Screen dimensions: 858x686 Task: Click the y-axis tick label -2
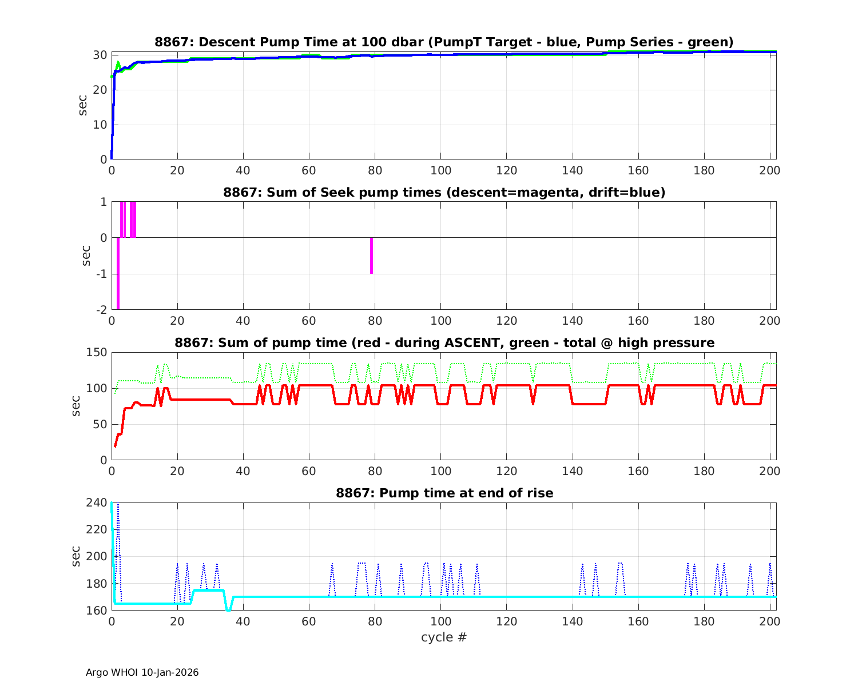(x=101, y=310)
